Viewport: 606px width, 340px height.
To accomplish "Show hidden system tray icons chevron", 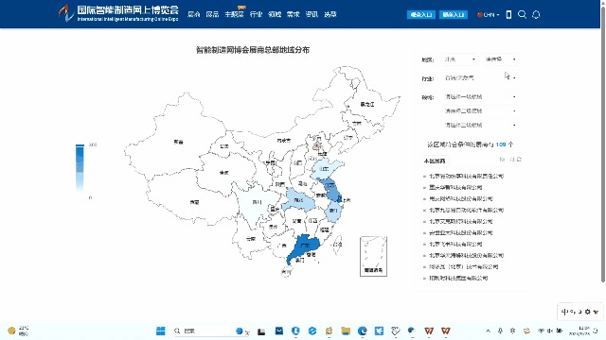I will pyautogui.click(x=489, y=331).
